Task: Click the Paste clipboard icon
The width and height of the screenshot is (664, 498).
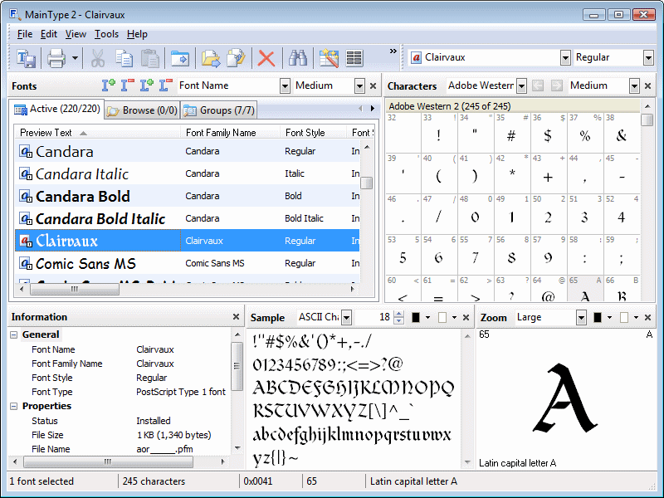Action: 149,58
